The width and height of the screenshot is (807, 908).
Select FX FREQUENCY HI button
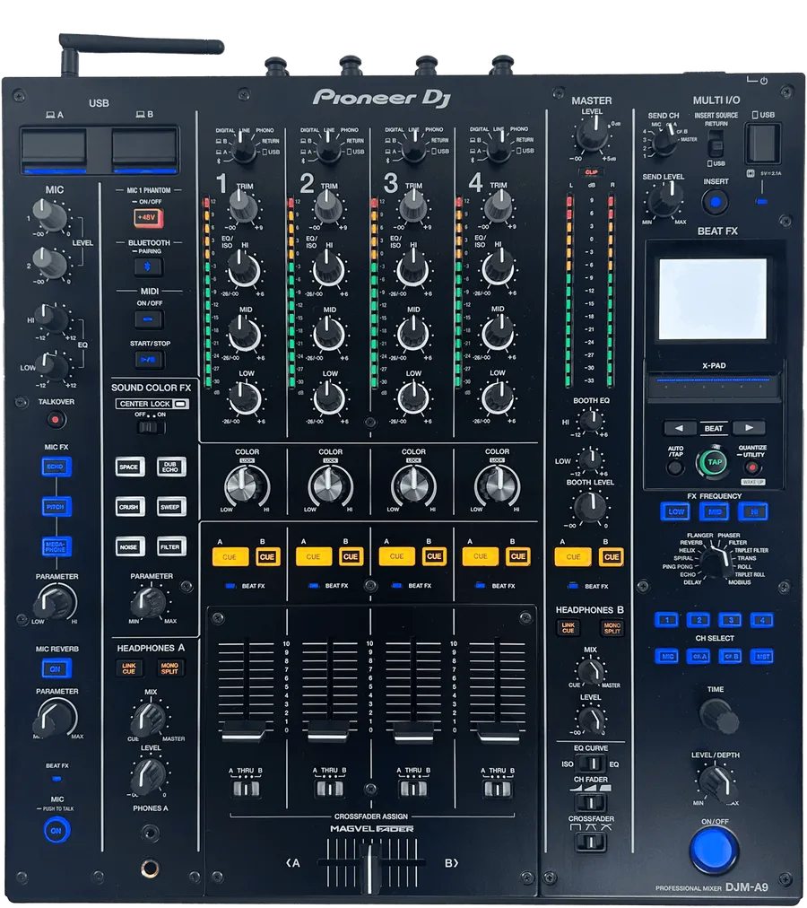pos(754,511)
